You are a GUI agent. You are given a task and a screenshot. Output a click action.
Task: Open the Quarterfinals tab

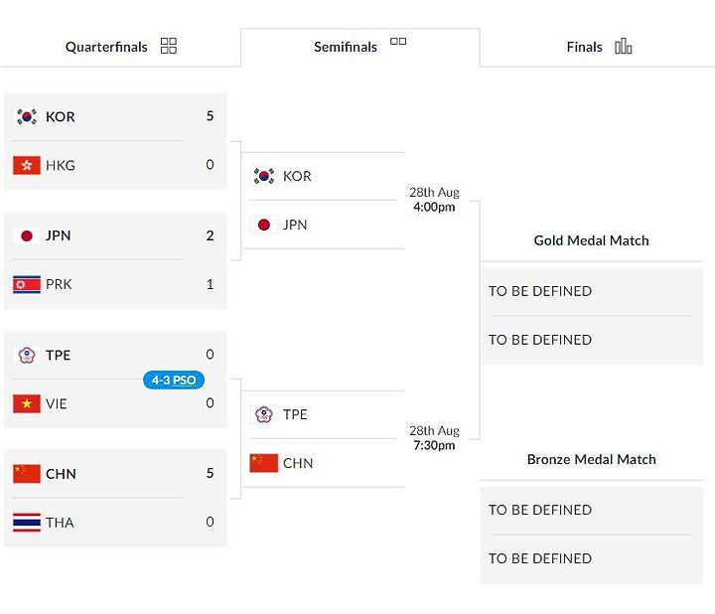(x=120, y=47)
